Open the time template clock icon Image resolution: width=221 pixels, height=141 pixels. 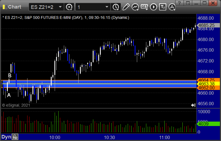116,7
